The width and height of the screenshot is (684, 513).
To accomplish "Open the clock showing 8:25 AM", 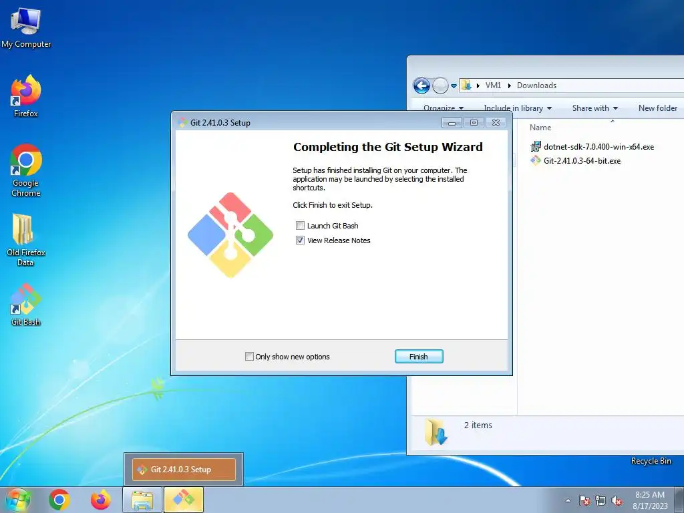I will pyautogui.click(x=650, y=500).
